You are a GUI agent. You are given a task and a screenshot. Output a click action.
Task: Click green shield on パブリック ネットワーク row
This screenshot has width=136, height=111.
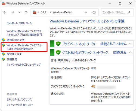pos(58,52)
